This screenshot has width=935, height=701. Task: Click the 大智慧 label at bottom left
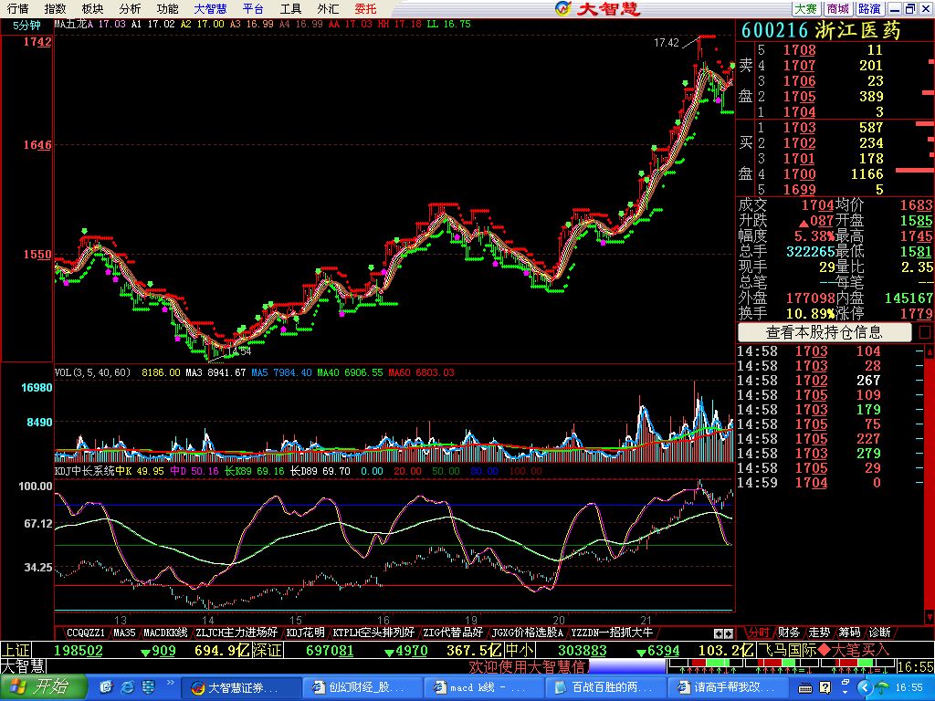pyautogui.click(x=23, y=665)
